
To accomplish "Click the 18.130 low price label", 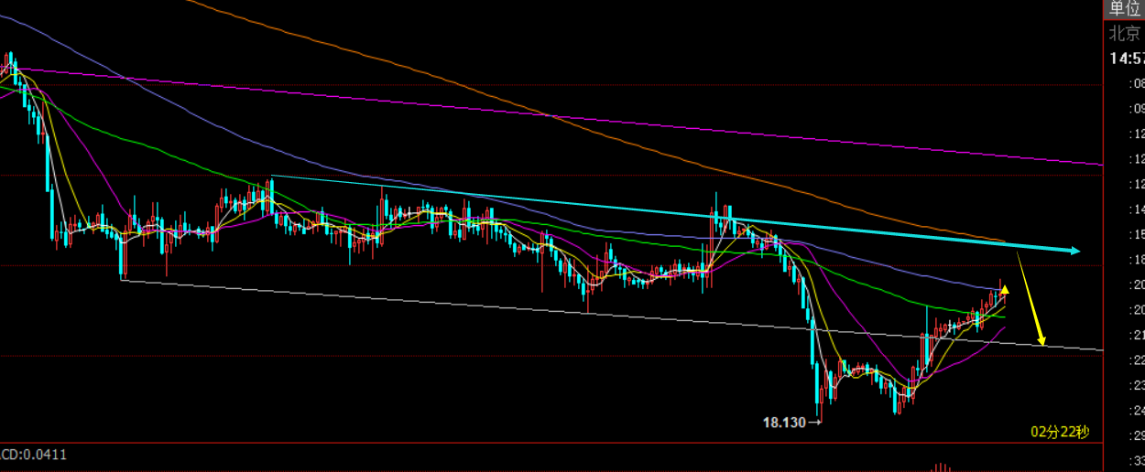I will 782,423.
